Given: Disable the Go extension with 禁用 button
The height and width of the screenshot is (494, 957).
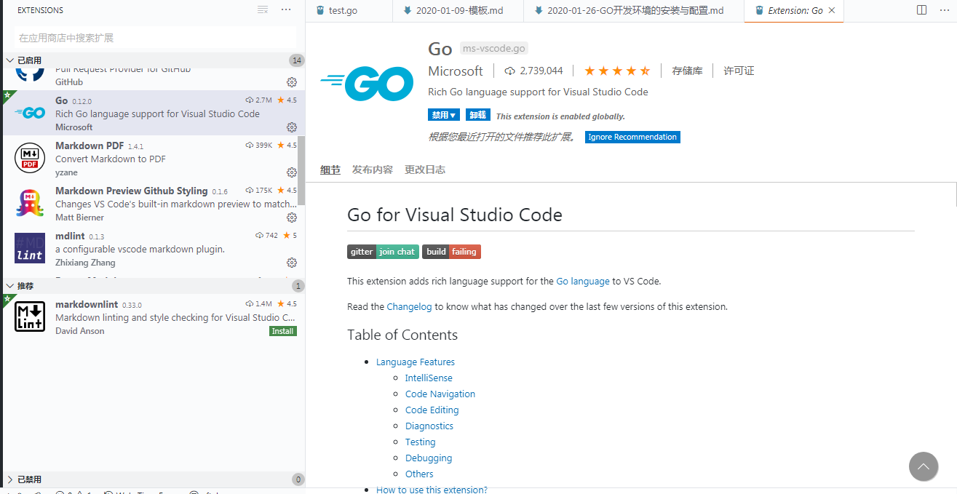Looking at the screenshot, I should 443,115.
